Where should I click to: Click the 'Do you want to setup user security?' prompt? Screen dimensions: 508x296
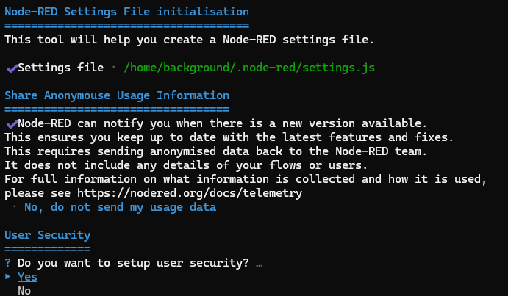[133, 263]
